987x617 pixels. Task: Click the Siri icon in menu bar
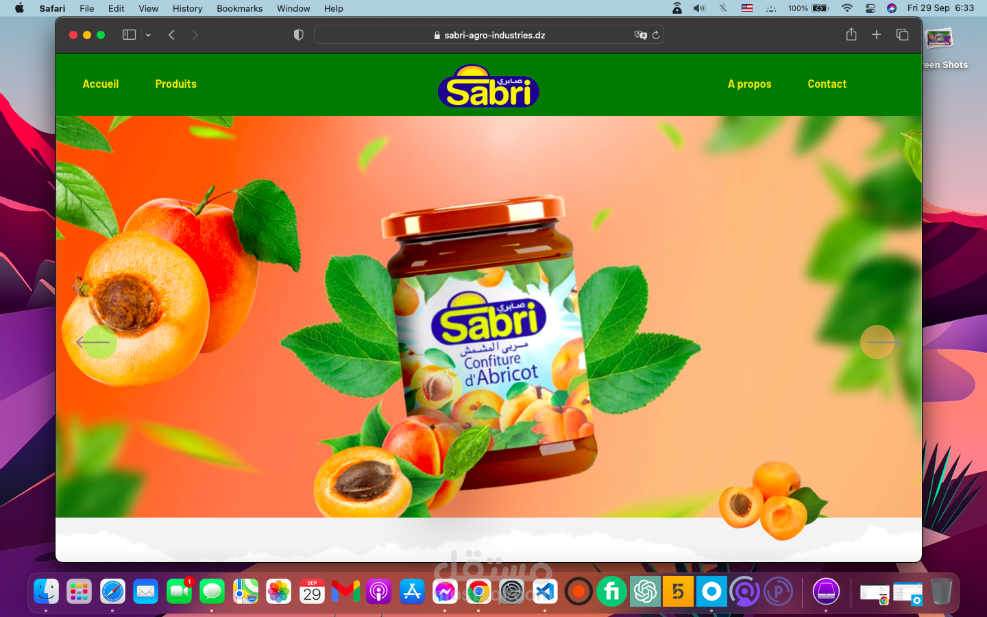pyautogui.click(x=892, y=8)
